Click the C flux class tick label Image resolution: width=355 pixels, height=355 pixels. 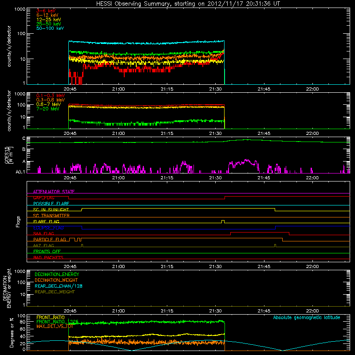pos(24,138)
